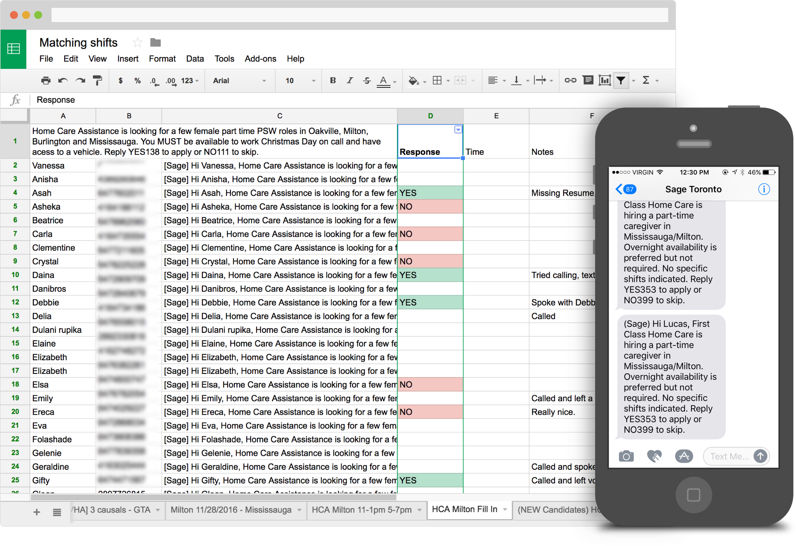This screenshot has height=546, width=796.
Task: Star the Matching shifts document
Action: click(x=137, y=42)
